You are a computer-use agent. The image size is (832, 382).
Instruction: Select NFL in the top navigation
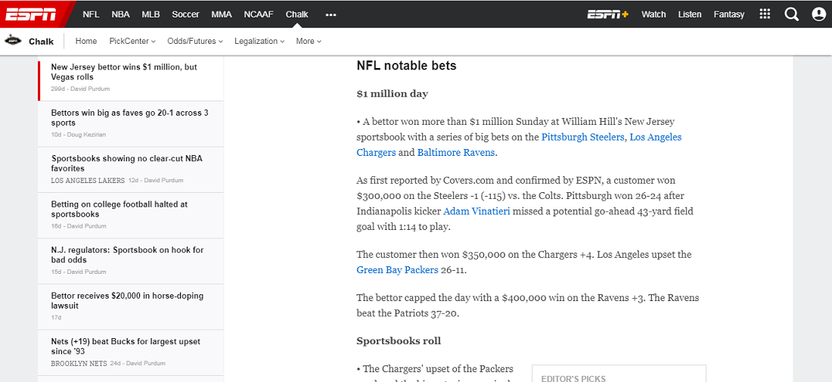coord(91,14)
